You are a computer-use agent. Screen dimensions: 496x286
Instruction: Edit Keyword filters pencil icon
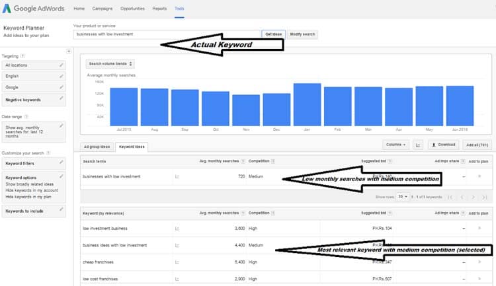[x=62, y=162]
